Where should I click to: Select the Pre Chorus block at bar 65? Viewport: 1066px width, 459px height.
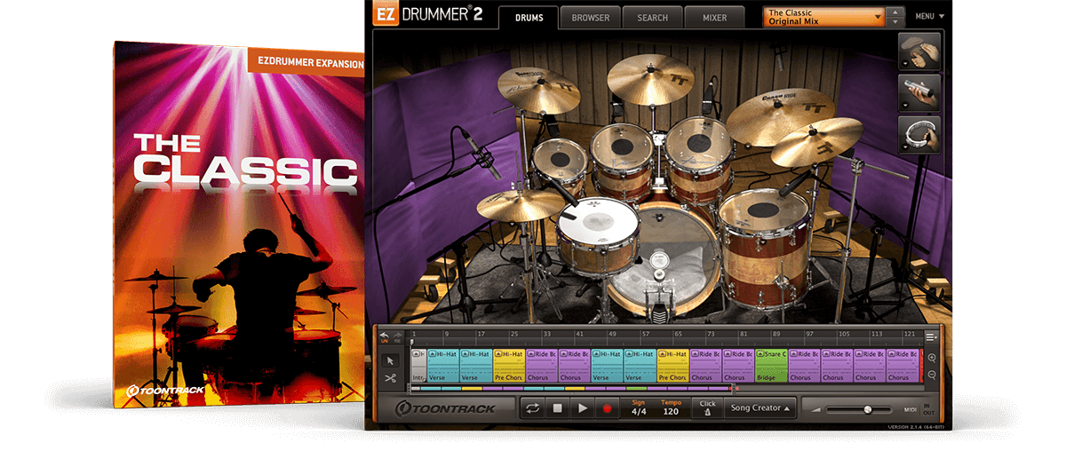672,365
